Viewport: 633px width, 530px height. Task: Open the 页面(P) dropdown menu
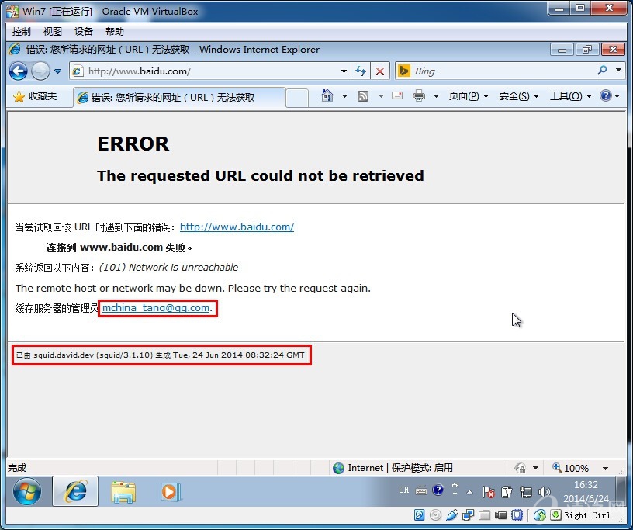tap(469, 96)
